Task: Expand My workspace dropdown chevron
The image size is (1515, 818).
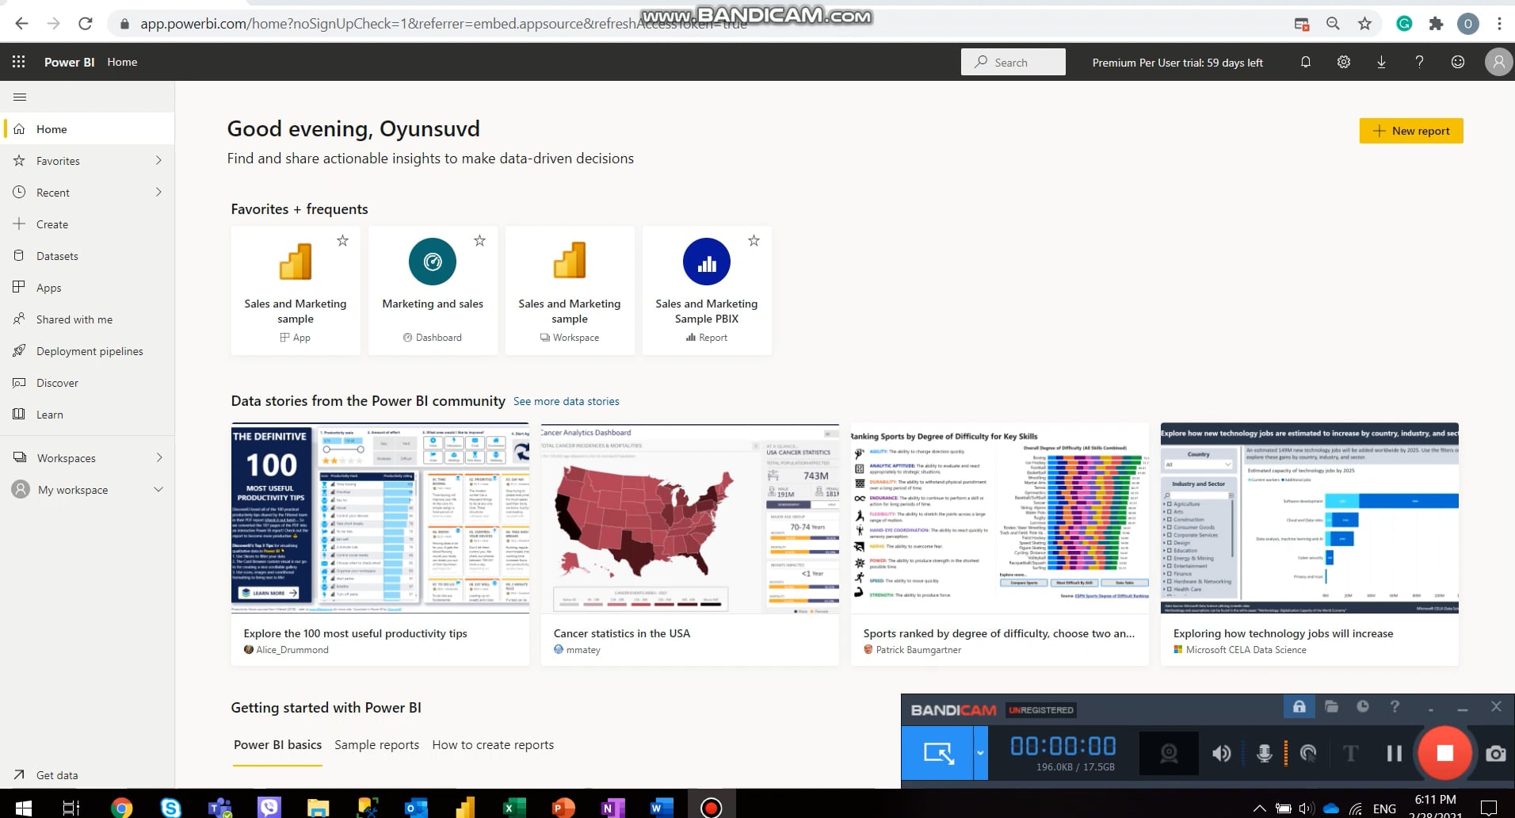Action: point(158,489)
